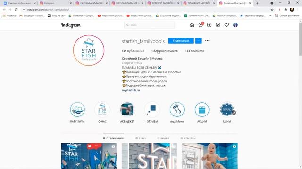Viewport: 302px width, 169px height.
Task: Click the Подписаться button
Action: pyautogui.click(x=181, y=41)
